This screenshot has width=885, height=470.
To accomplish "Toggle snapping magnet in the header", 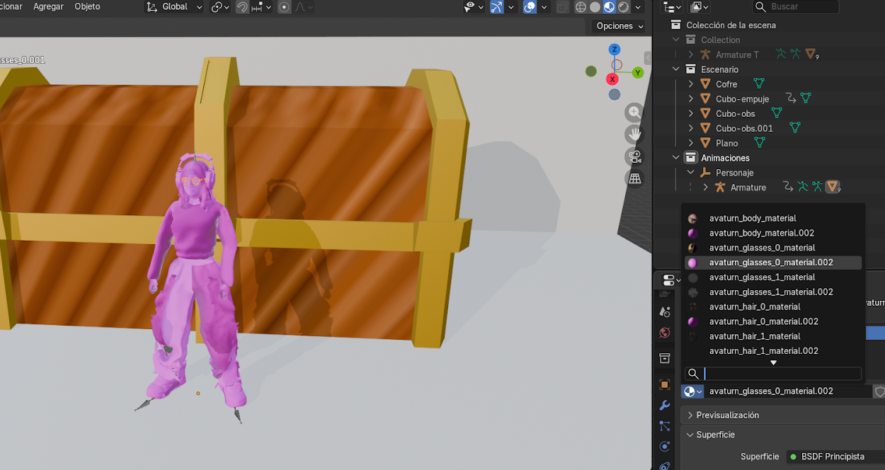I will click(x=242, y=7).
